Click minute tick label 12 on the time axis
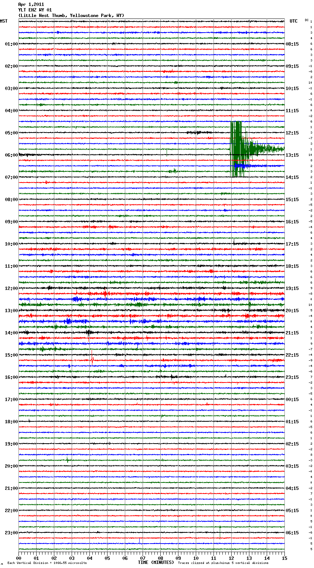 (231, 558)
